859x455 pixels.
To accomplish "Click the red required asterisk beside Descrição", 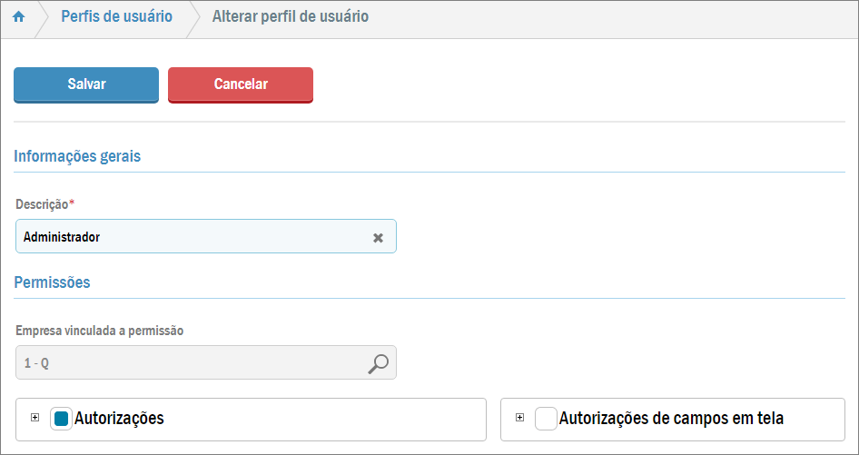I will [72, 203].
